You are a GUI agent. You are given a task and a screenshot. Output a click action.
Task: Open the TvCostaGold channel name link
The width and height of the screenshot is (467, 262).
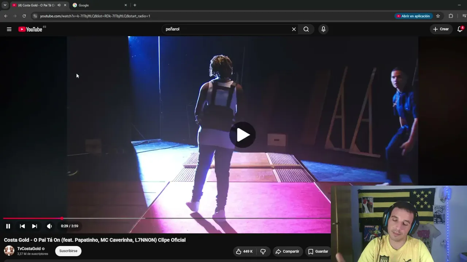tap(29, 249)
